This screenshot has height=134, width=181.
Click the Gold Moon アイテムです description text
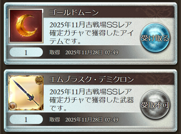92,33
